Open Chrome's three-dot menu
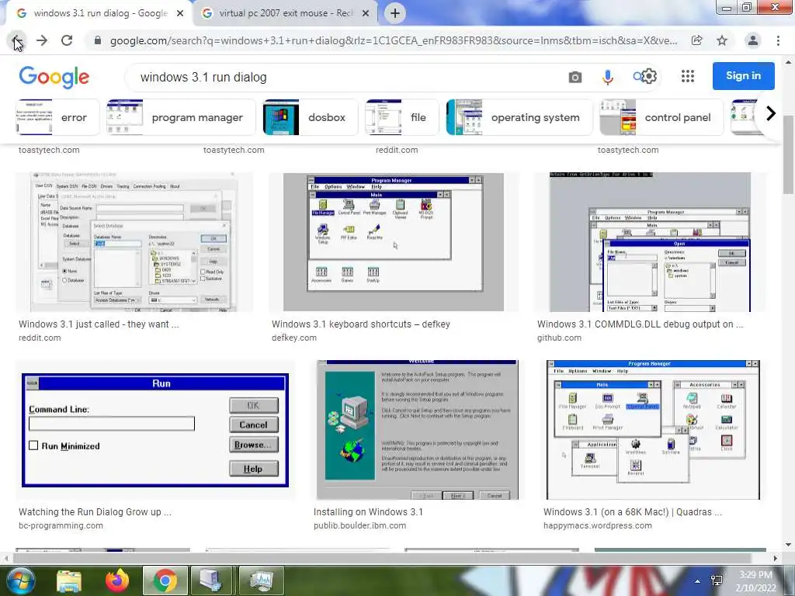The width and height of the screenshot is (795, 596). click(x=778, y=40)
